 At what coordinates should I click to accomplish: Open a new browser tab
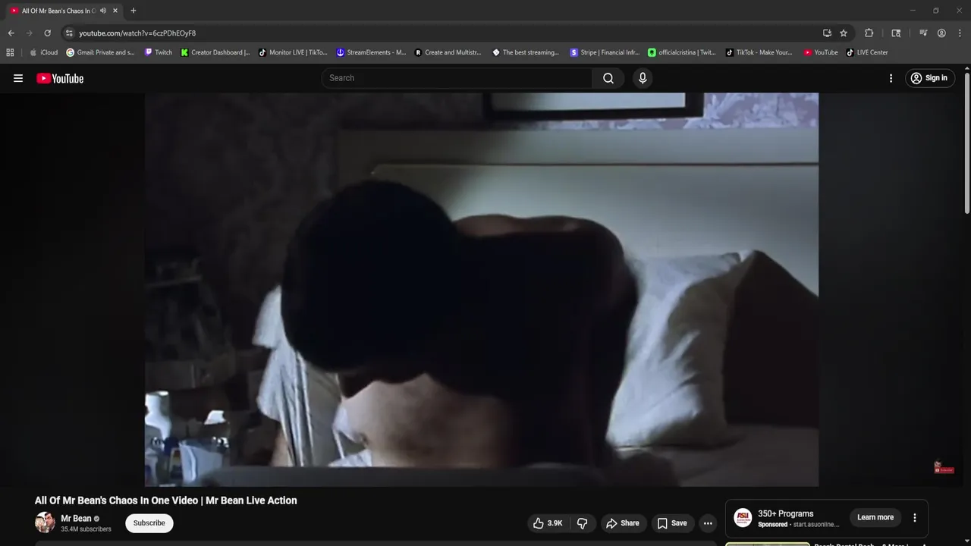(134, 11)
